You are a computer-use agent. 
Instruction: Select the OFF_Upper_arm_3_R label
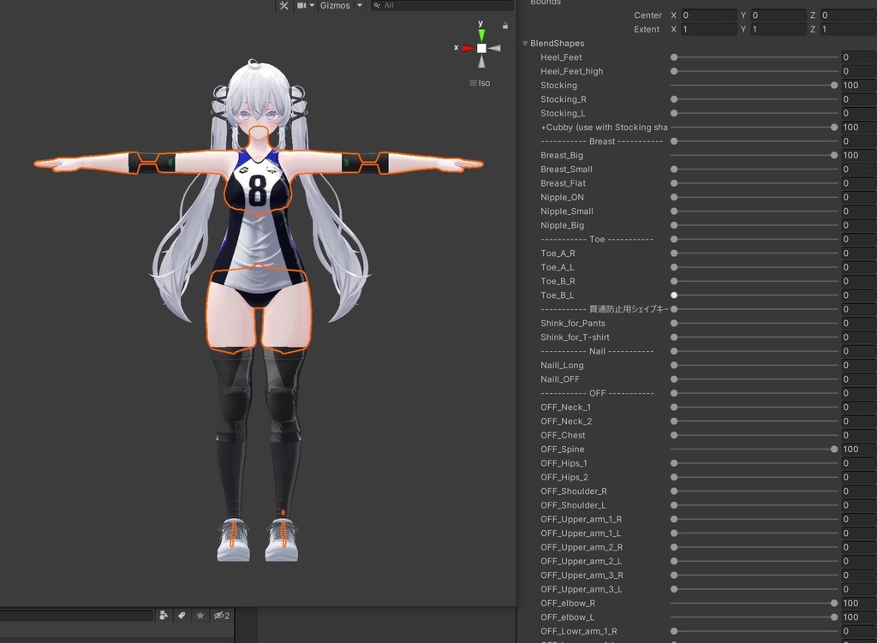(x=582, y=575)
